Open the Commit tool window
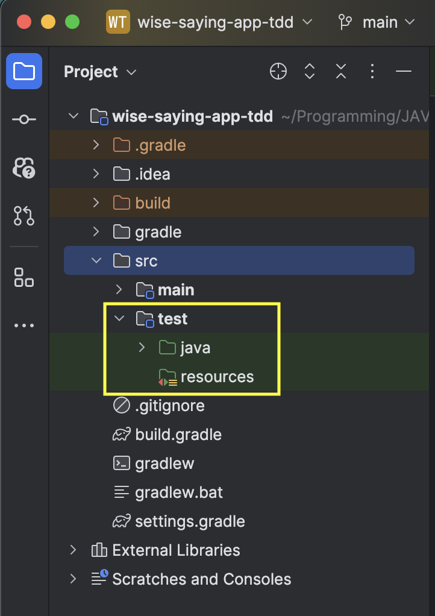Screen dimensions: 435x616 coord(24,119)
